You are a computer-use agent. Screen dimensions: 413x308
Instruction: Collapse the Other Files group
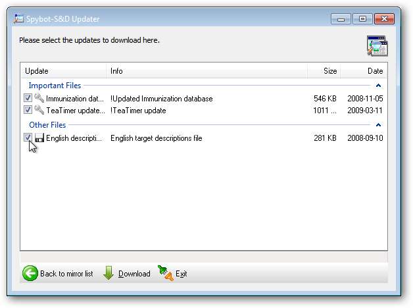pos(378,125)
